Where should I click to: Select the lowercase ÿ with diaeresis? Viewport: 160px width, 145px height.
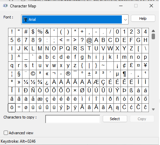75,107
